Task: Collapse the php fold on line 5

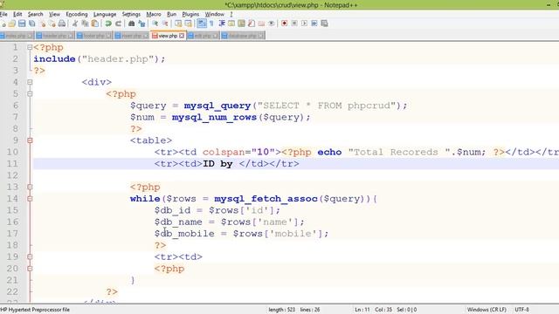Action: tap(30, 94)
